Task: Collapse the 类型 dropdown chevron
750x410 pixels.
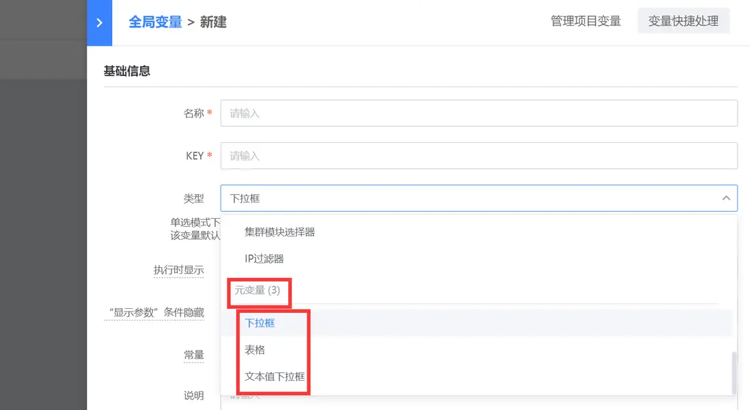Action: pos(726,198)
